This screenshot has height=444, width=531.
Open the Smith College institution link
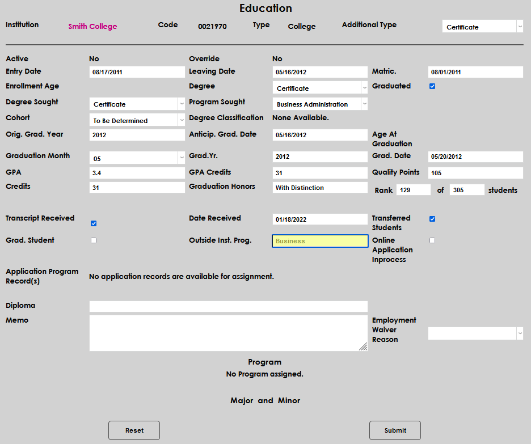point(92,26)
